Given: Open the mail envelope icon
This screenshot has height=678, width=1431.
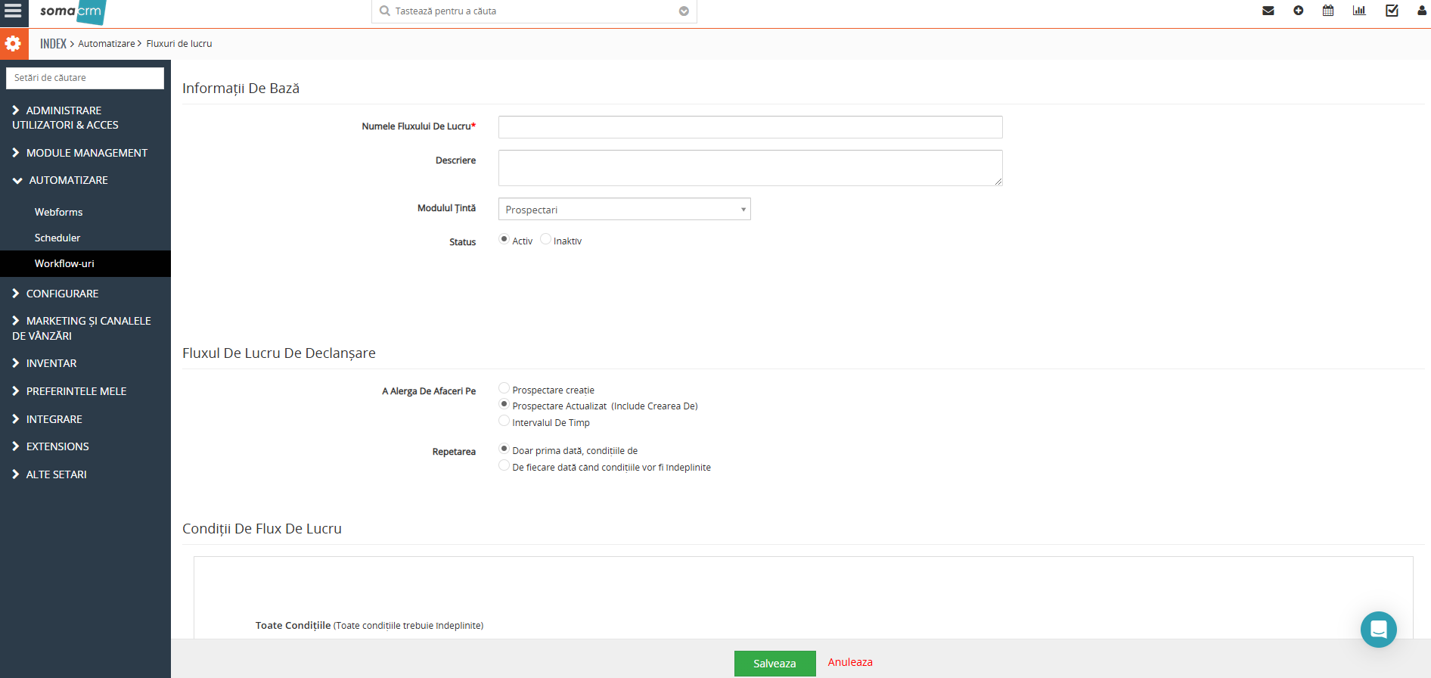Looking at the screenshot, I should (x=1268, y=11).
